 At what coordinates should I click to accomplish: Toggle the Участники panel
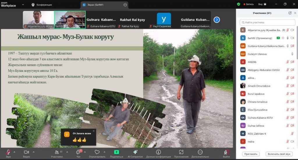coord(56,152)
